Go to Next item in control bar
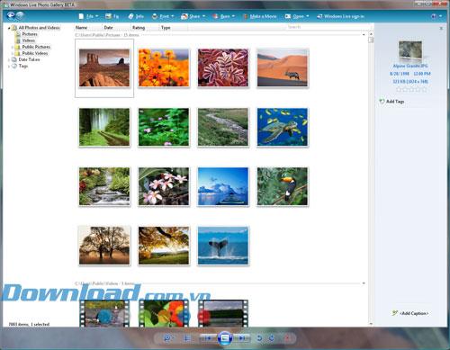 click(242, 338)
